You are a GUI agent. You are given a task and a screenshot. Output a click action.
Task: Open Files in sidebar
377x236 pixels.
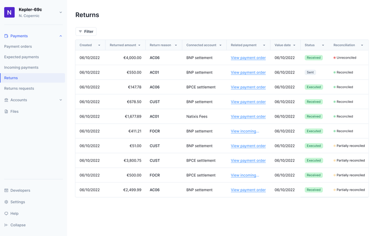tap(15, 111)
